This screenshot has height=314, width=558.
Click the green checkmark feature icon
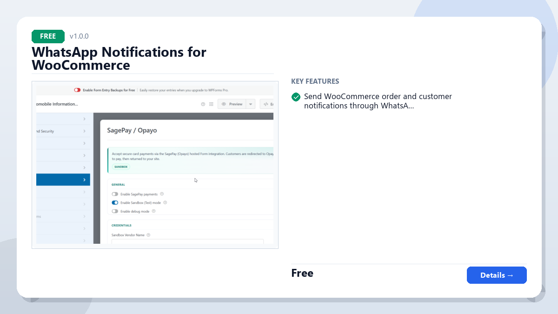(x=296, y=97)
